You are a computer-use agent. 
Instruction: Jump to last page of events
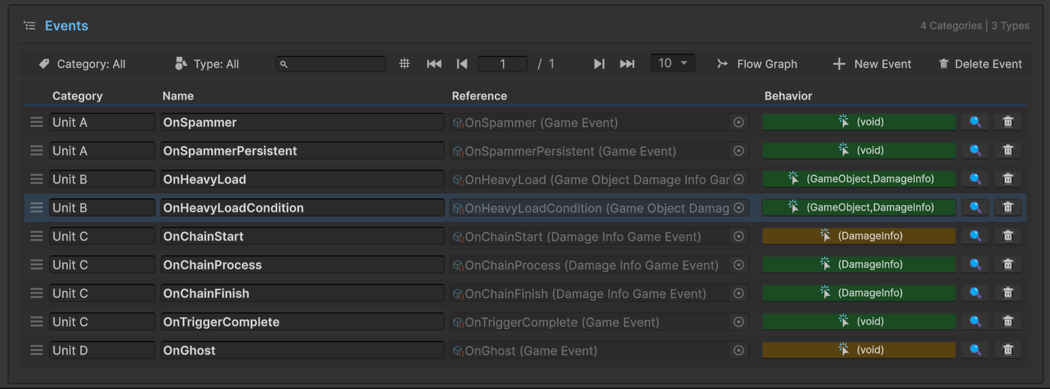pyautogui.click(x=627, y=64)
